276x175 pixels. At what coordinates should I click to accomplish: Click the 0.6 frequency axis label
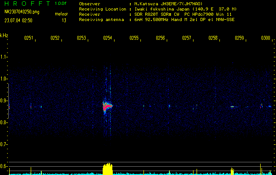click(x=4, y=166)
